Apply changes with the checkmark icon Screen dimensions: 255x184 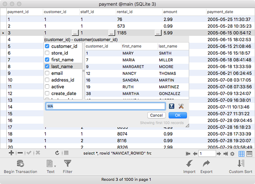point(29,153)
